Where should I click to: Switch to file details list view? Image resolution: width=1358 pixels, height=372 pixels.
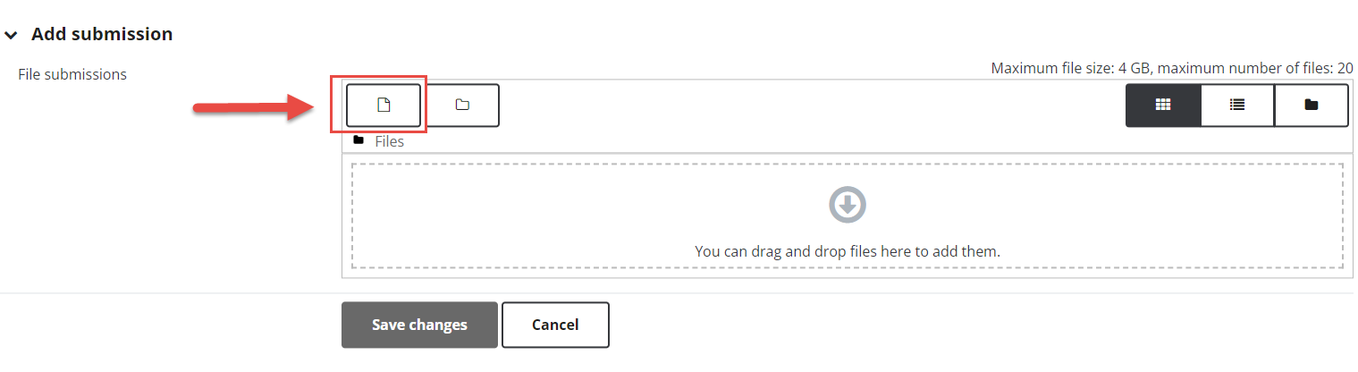[x=1237, y=106]
